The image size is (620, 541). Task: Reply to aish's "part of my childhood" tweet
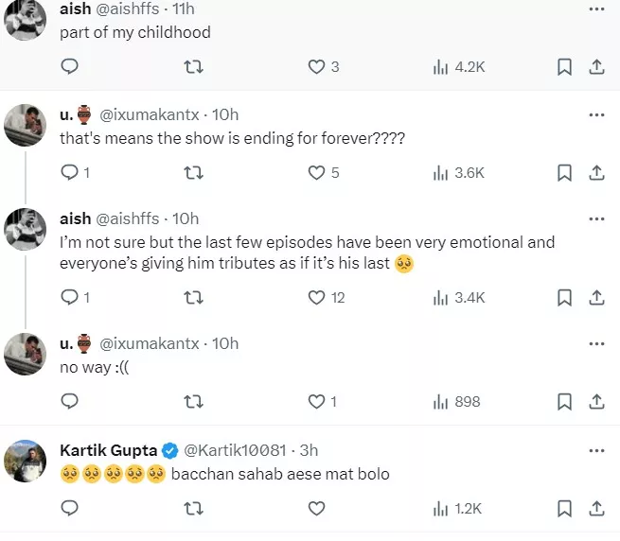tap(69, 66)
